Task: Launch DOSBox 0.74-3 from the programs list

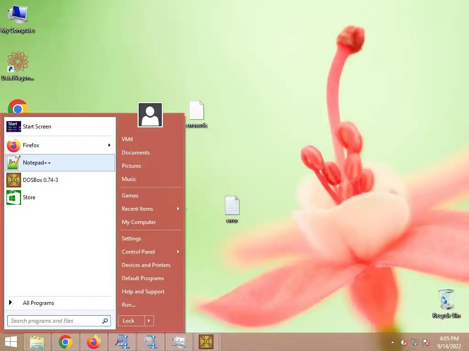Action: coord(60,180)
